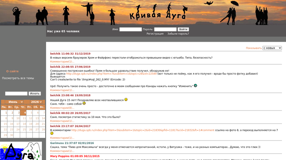Click the sunglasses smiley after 'само собой'
The height and width of the screenshot is (160, 286).
click(84, 103)
